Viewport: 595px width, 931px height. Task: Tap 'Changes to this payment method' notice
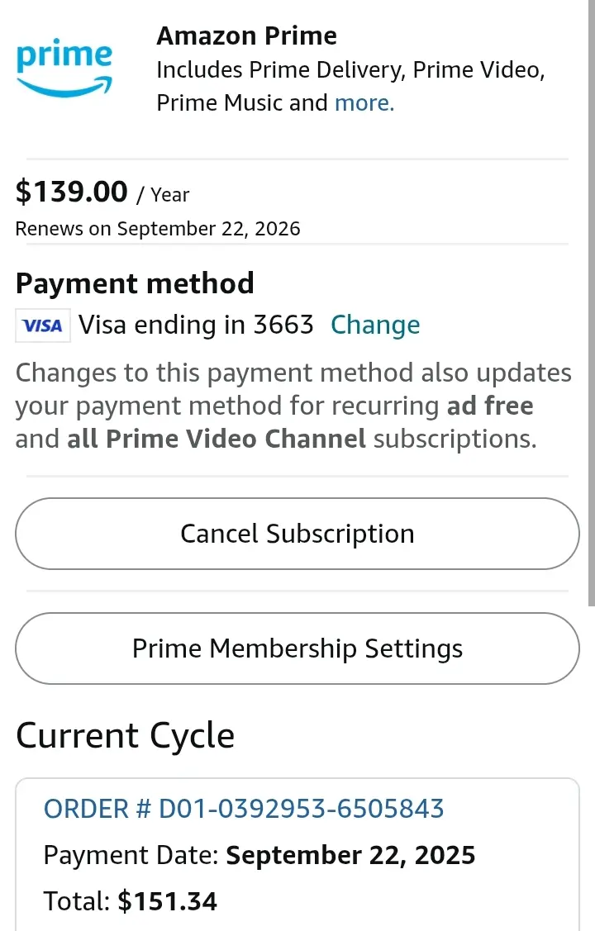(x=293, y=406)
